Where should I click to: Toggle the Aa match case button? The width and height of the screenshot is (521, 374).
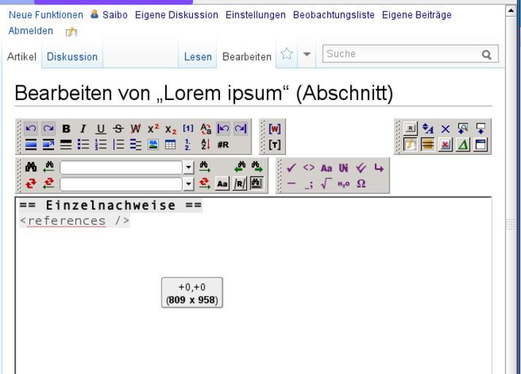point(220,183)
